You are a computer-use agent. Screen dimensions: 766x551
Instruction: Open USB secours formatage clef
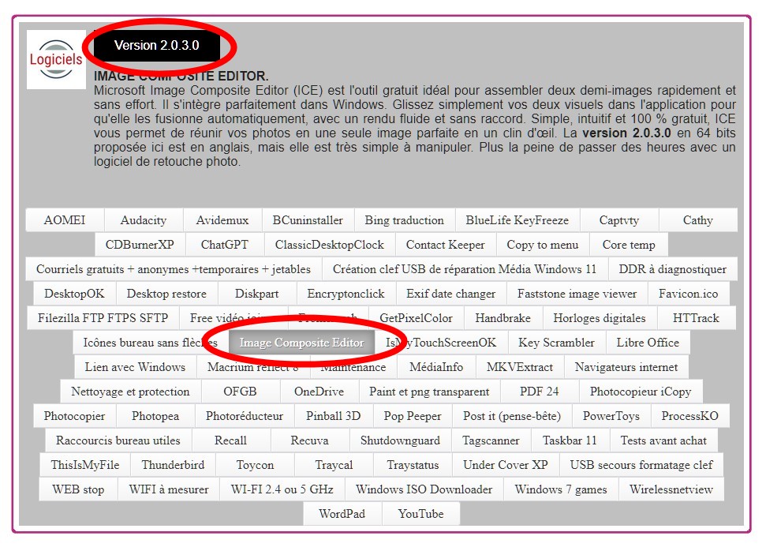641,464
